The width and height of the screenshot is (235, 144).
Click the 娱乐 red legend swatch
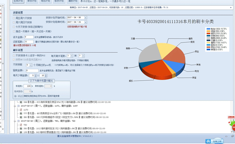[x=208, y=34]
